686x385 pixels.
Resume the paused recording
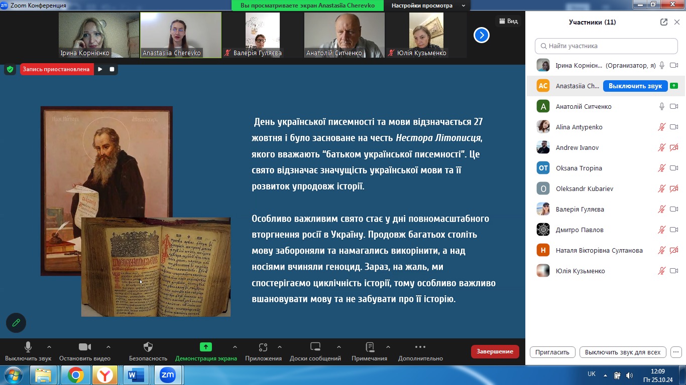tap(100, 69)
